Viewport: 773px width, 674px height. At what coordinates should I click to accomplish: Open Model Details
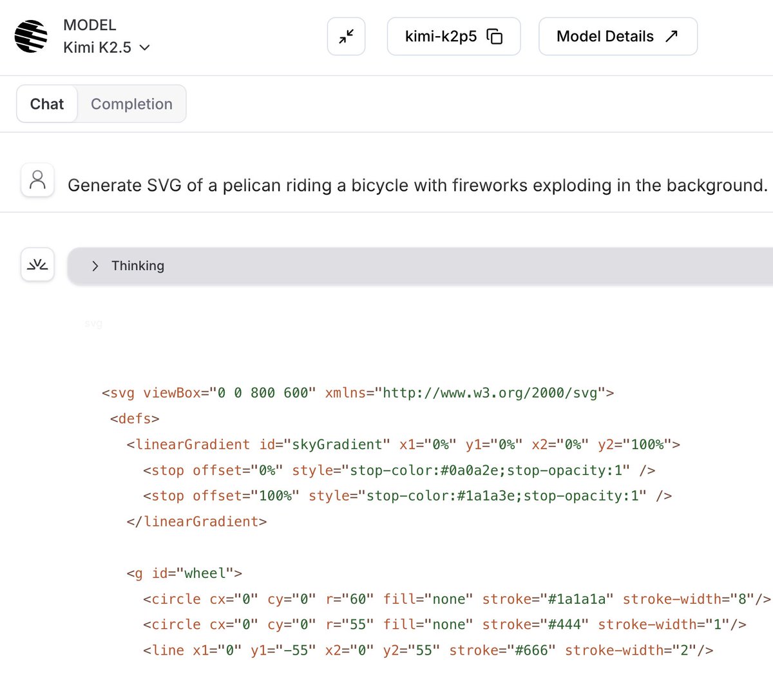[618, 37]
